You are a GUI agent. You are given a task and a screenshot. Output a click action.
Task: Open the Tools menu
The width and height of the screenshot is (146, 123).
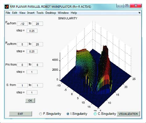coord(40,13)
